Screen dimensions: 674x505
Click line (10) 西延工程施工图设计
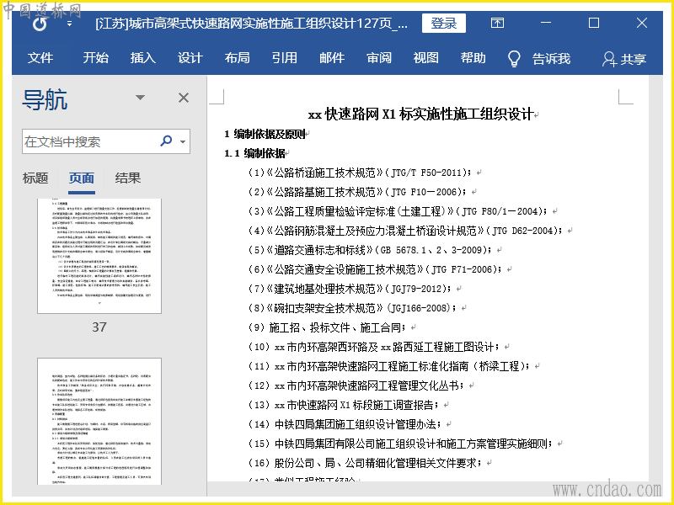(373, 347)
